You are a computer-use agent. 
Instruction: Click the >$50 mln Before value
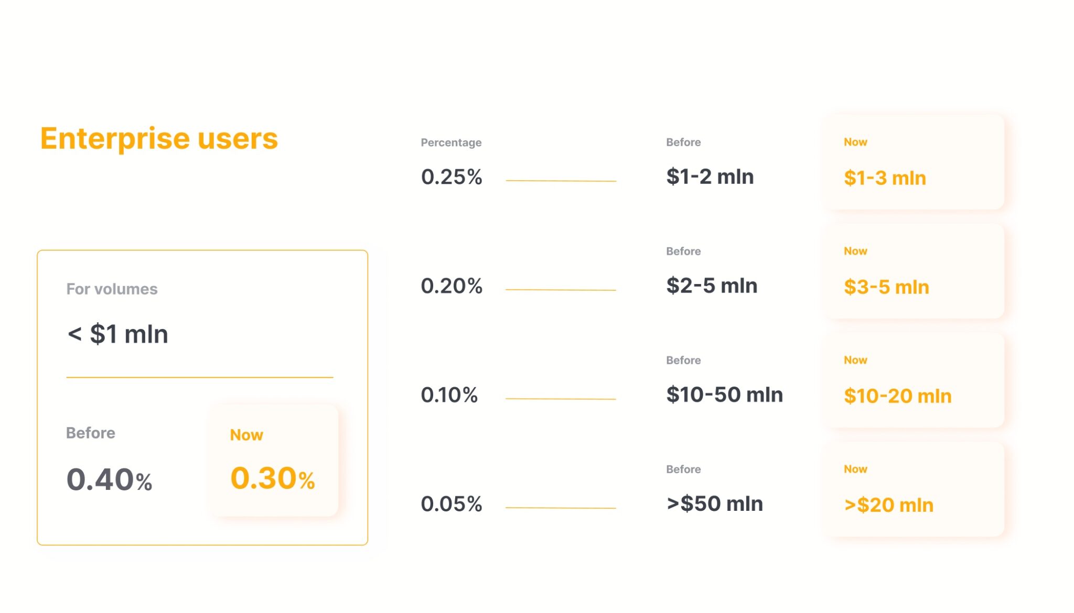[715, 504]
